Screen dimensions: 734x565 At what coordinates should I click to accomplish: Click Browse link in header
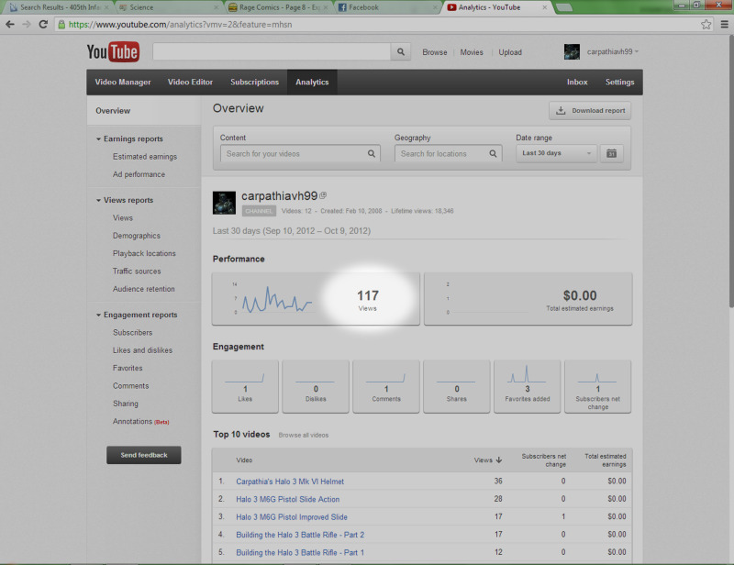[x=434, y=52]
